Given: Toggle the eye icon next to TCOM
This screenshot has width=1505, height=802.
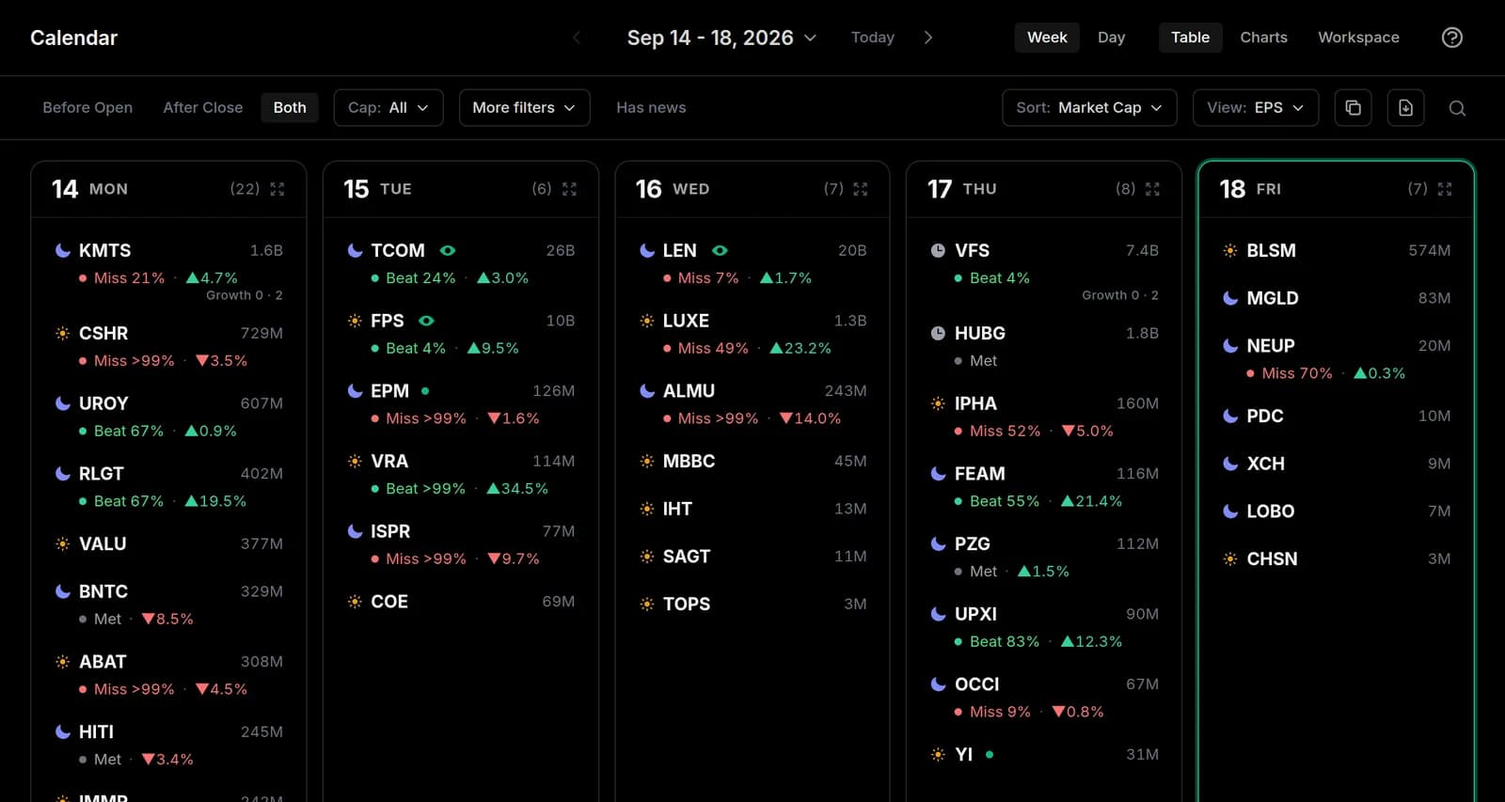Looking at the screenshot, I should (x=448, y=250).
